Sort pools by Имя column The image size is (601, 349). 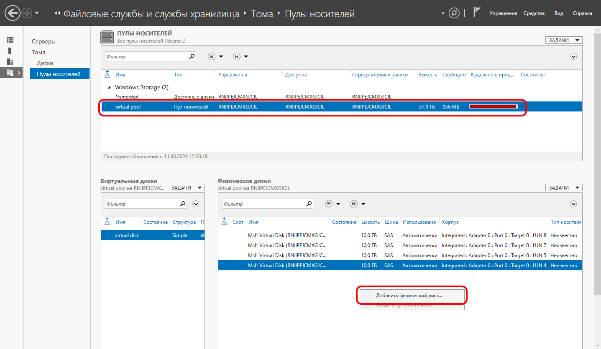(120, 75)
